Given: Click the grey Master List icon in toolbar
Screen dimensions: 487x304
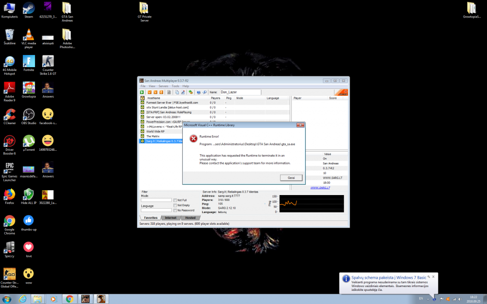Looking at the screenshot, I should coord(169,92).
